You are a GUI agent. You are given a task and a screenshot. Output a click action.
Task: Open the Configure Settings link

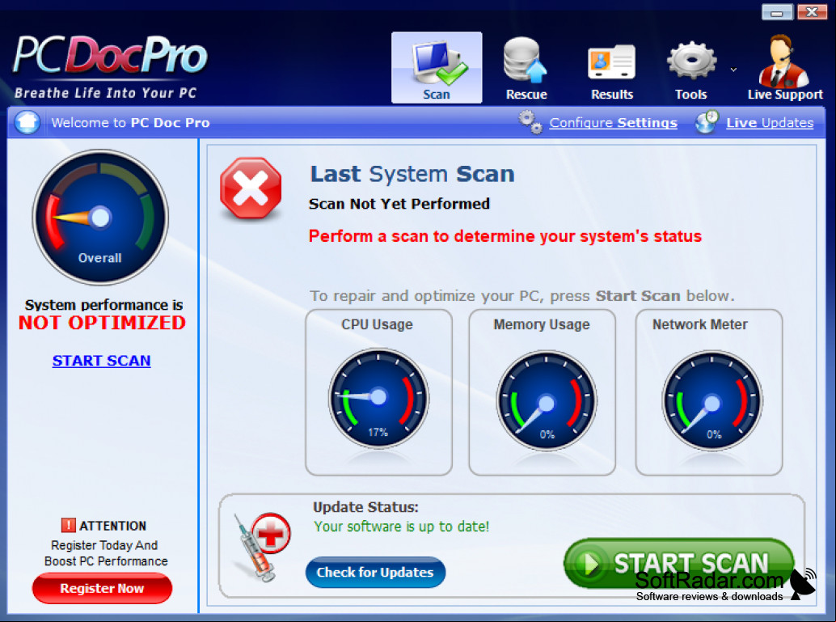[x=613, y=123]
